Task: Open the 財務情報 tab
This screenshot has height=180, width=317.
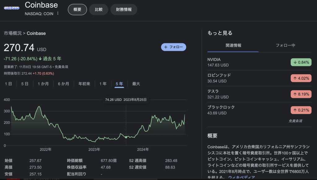Action: tap(124, 10)
